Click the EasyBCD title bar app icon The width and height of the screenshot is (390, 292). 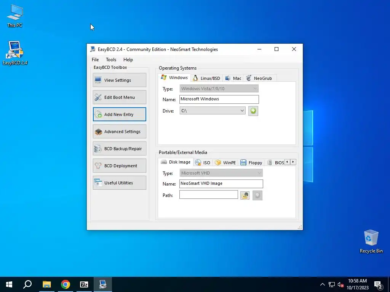click(x=93, y=49)
